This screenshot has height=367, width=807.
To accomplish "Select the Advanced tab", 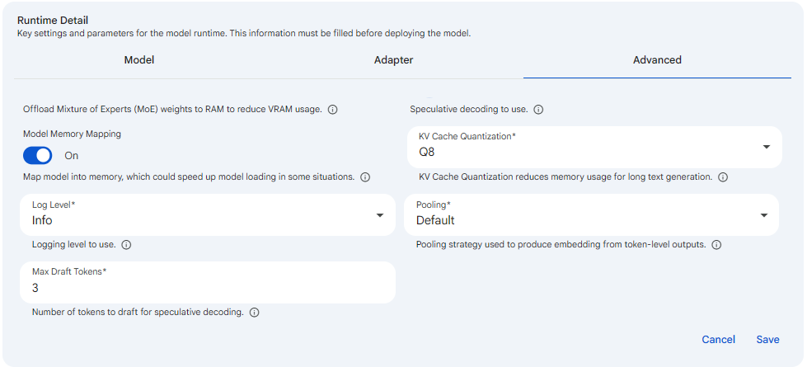I will 657,60.
